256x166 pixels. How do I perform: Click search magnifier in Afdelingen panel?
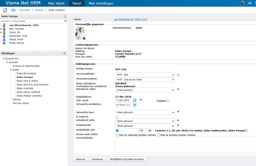point(65,53)
